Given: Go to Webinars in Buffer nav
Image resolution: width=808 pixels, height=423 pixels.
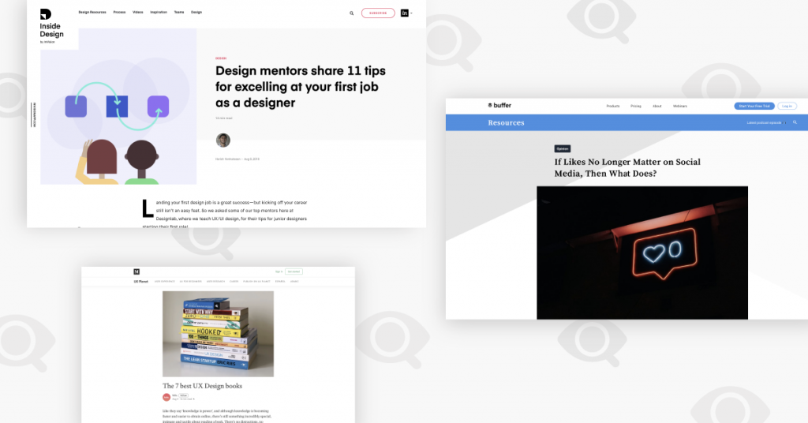Looking at the screenshot, I should [679, 106].
